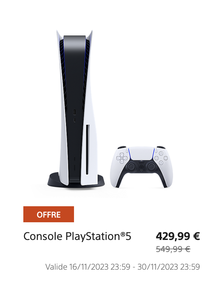Click the black base stand of the console
The width and height of the screenshot is (210, 283).
pyautogui.click(x=76, y=180)
